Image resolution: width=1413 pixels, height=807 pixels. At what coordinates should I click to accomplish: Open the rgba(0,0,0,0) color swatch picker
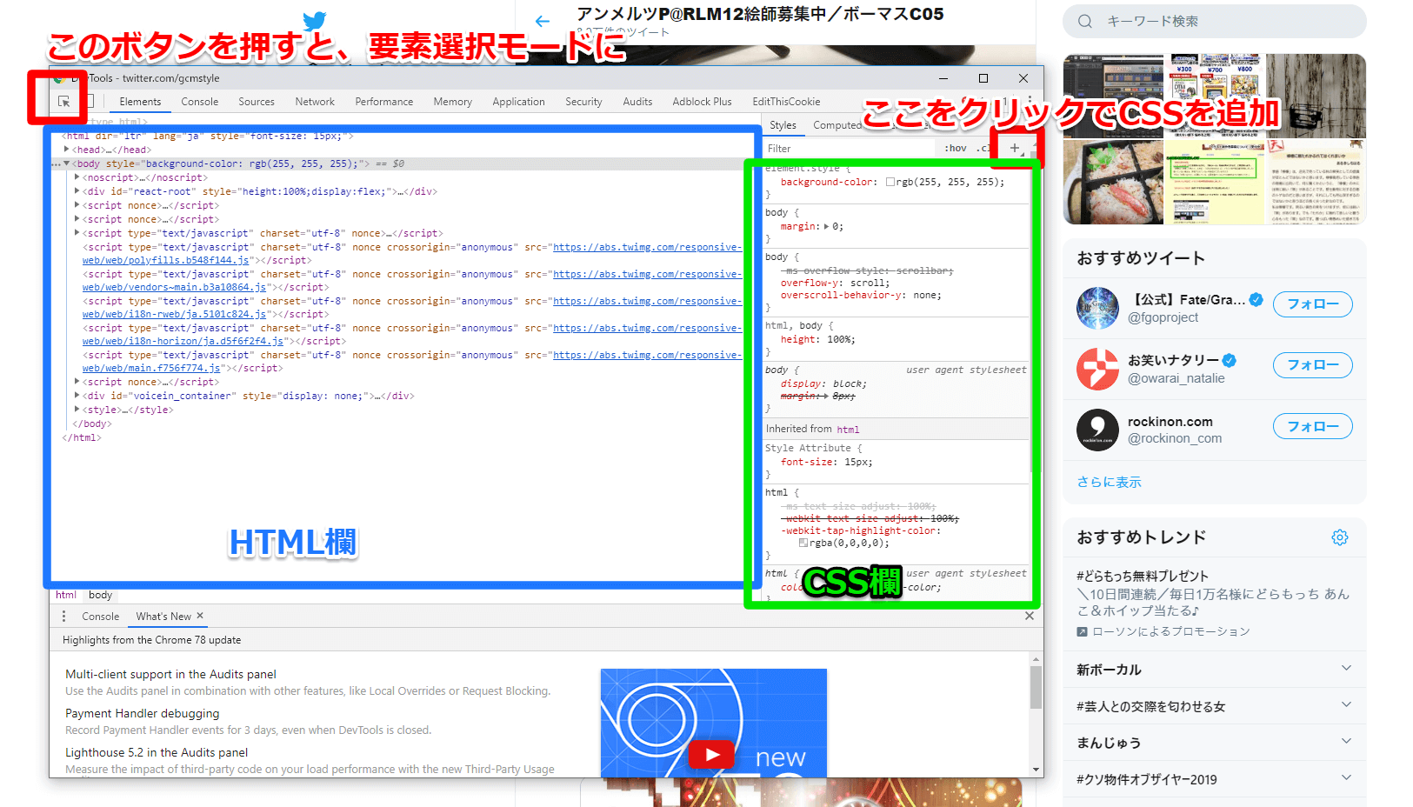pyautogui.click(x=803, y=543)
